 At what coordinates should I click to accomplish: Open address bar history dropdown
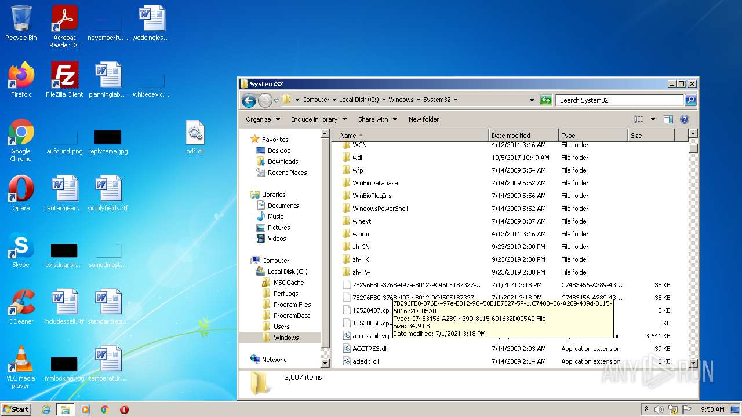532,100
